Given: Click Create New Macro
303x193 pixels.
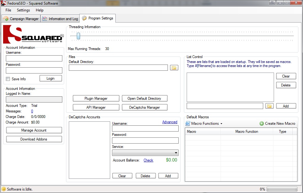Looking at the screenshot, I should (x=277, y=124).
